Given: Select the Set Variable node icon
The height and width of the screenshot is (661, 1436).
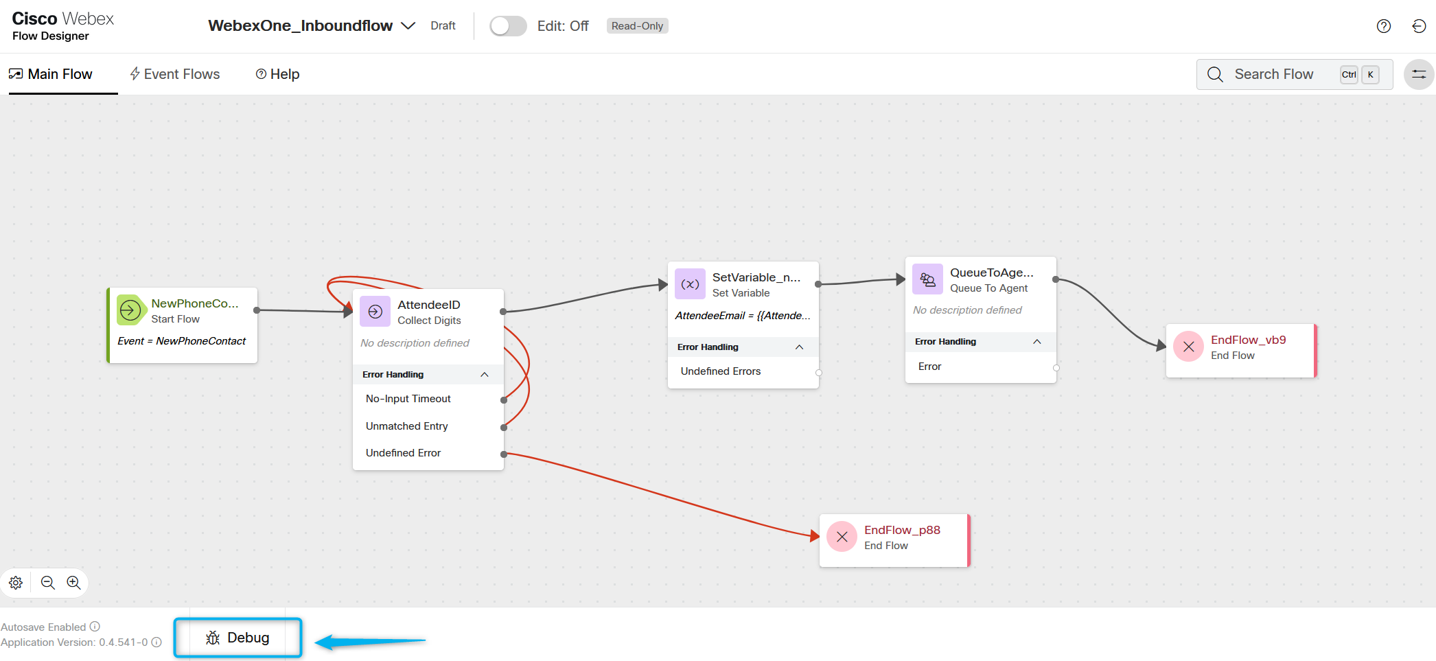Looking at the screenshot, I should click(690, 284).
